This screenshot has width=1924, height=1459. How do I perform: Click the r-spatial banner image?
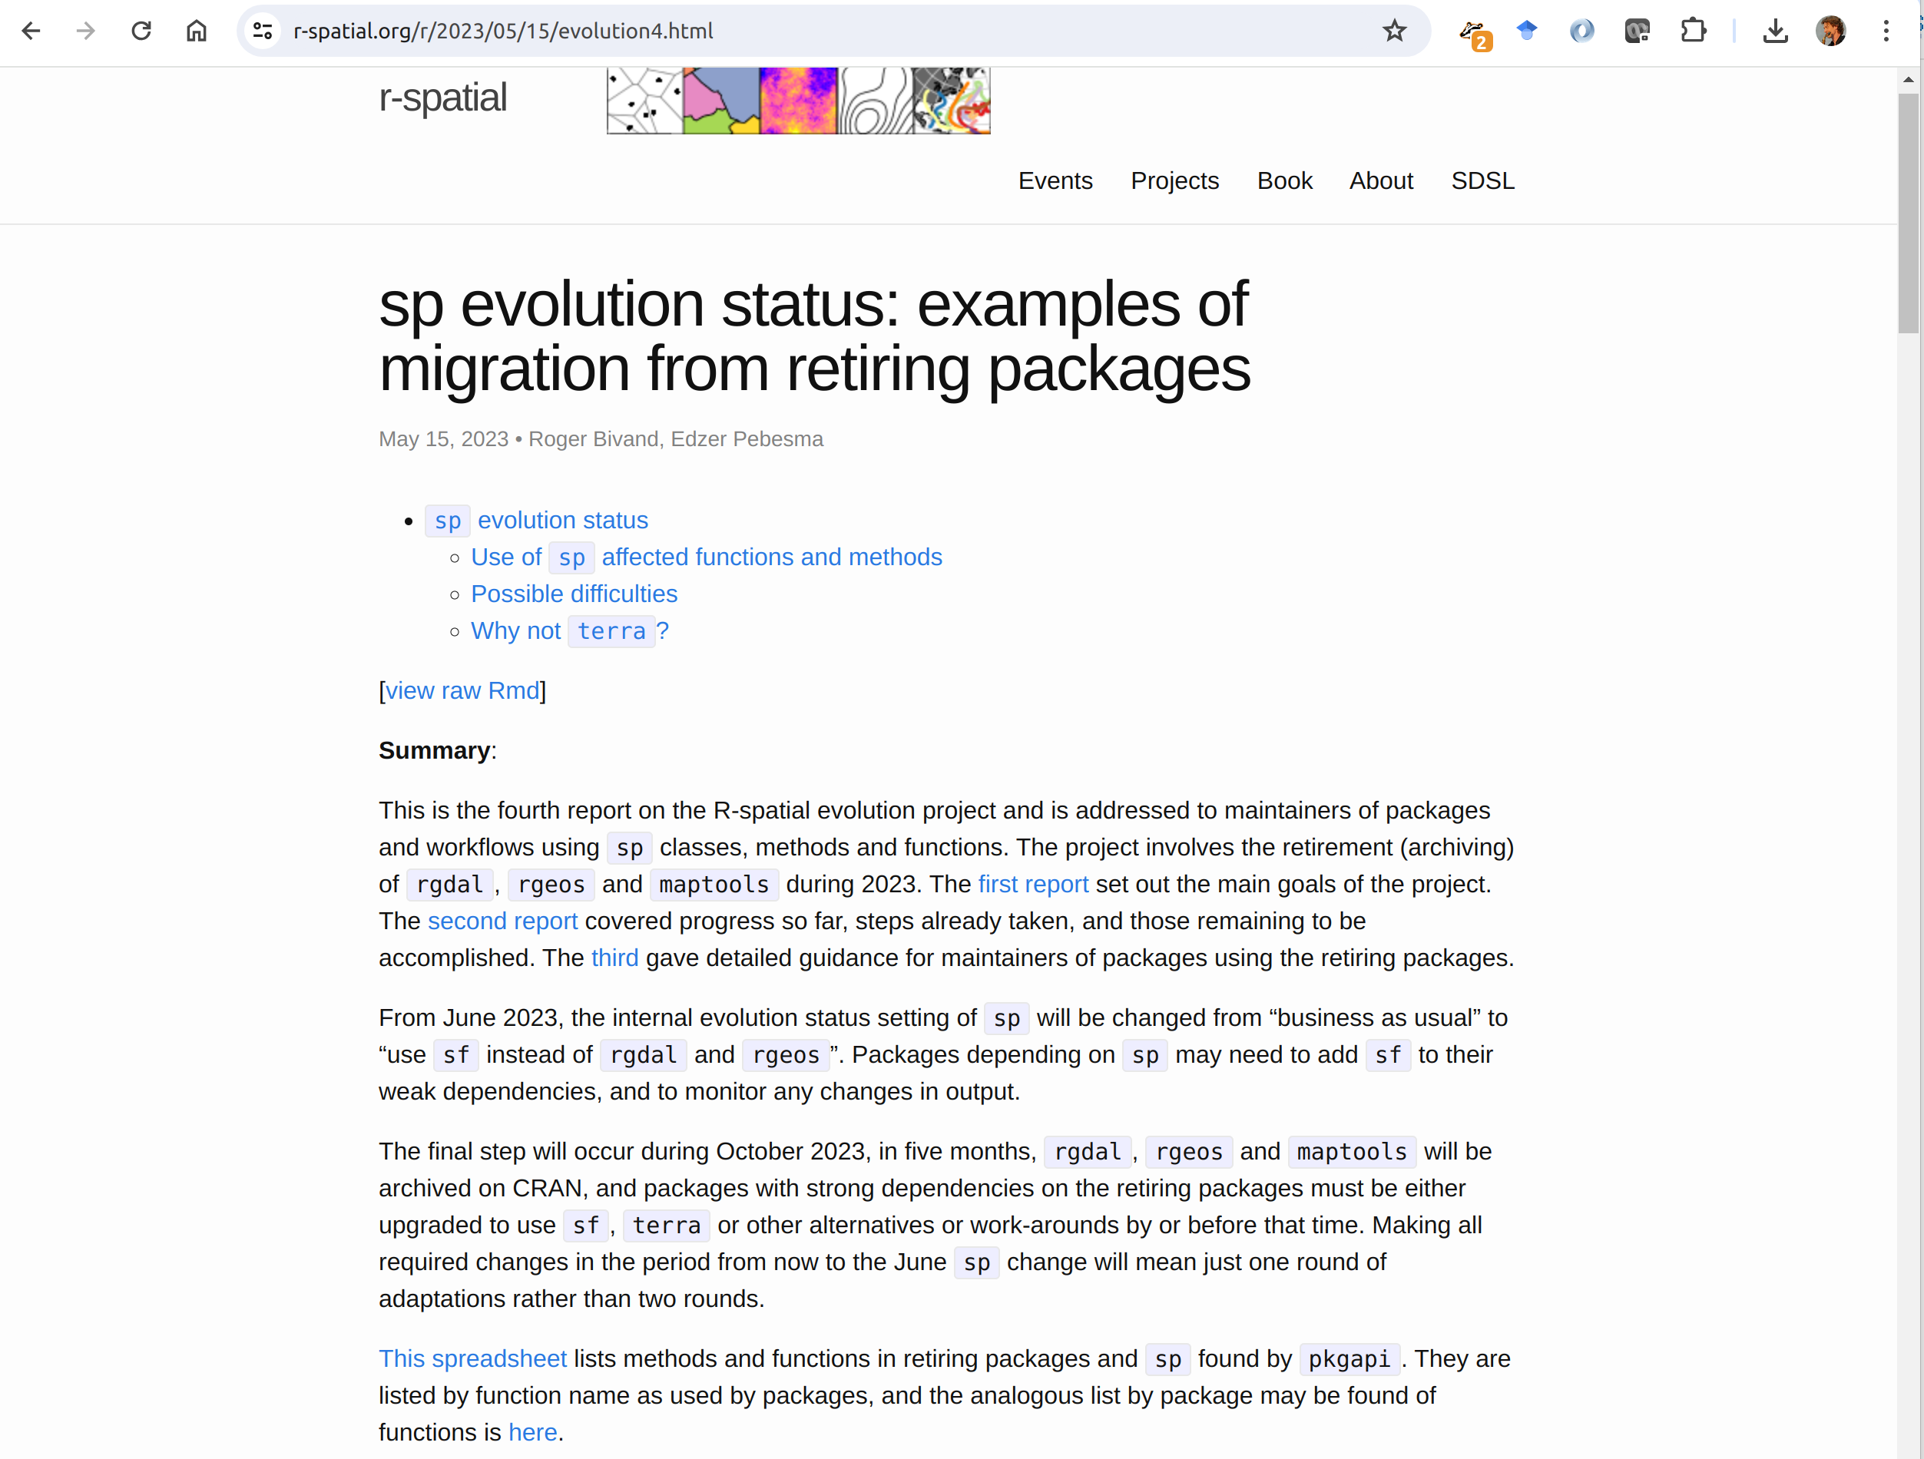tap(797, 100)
